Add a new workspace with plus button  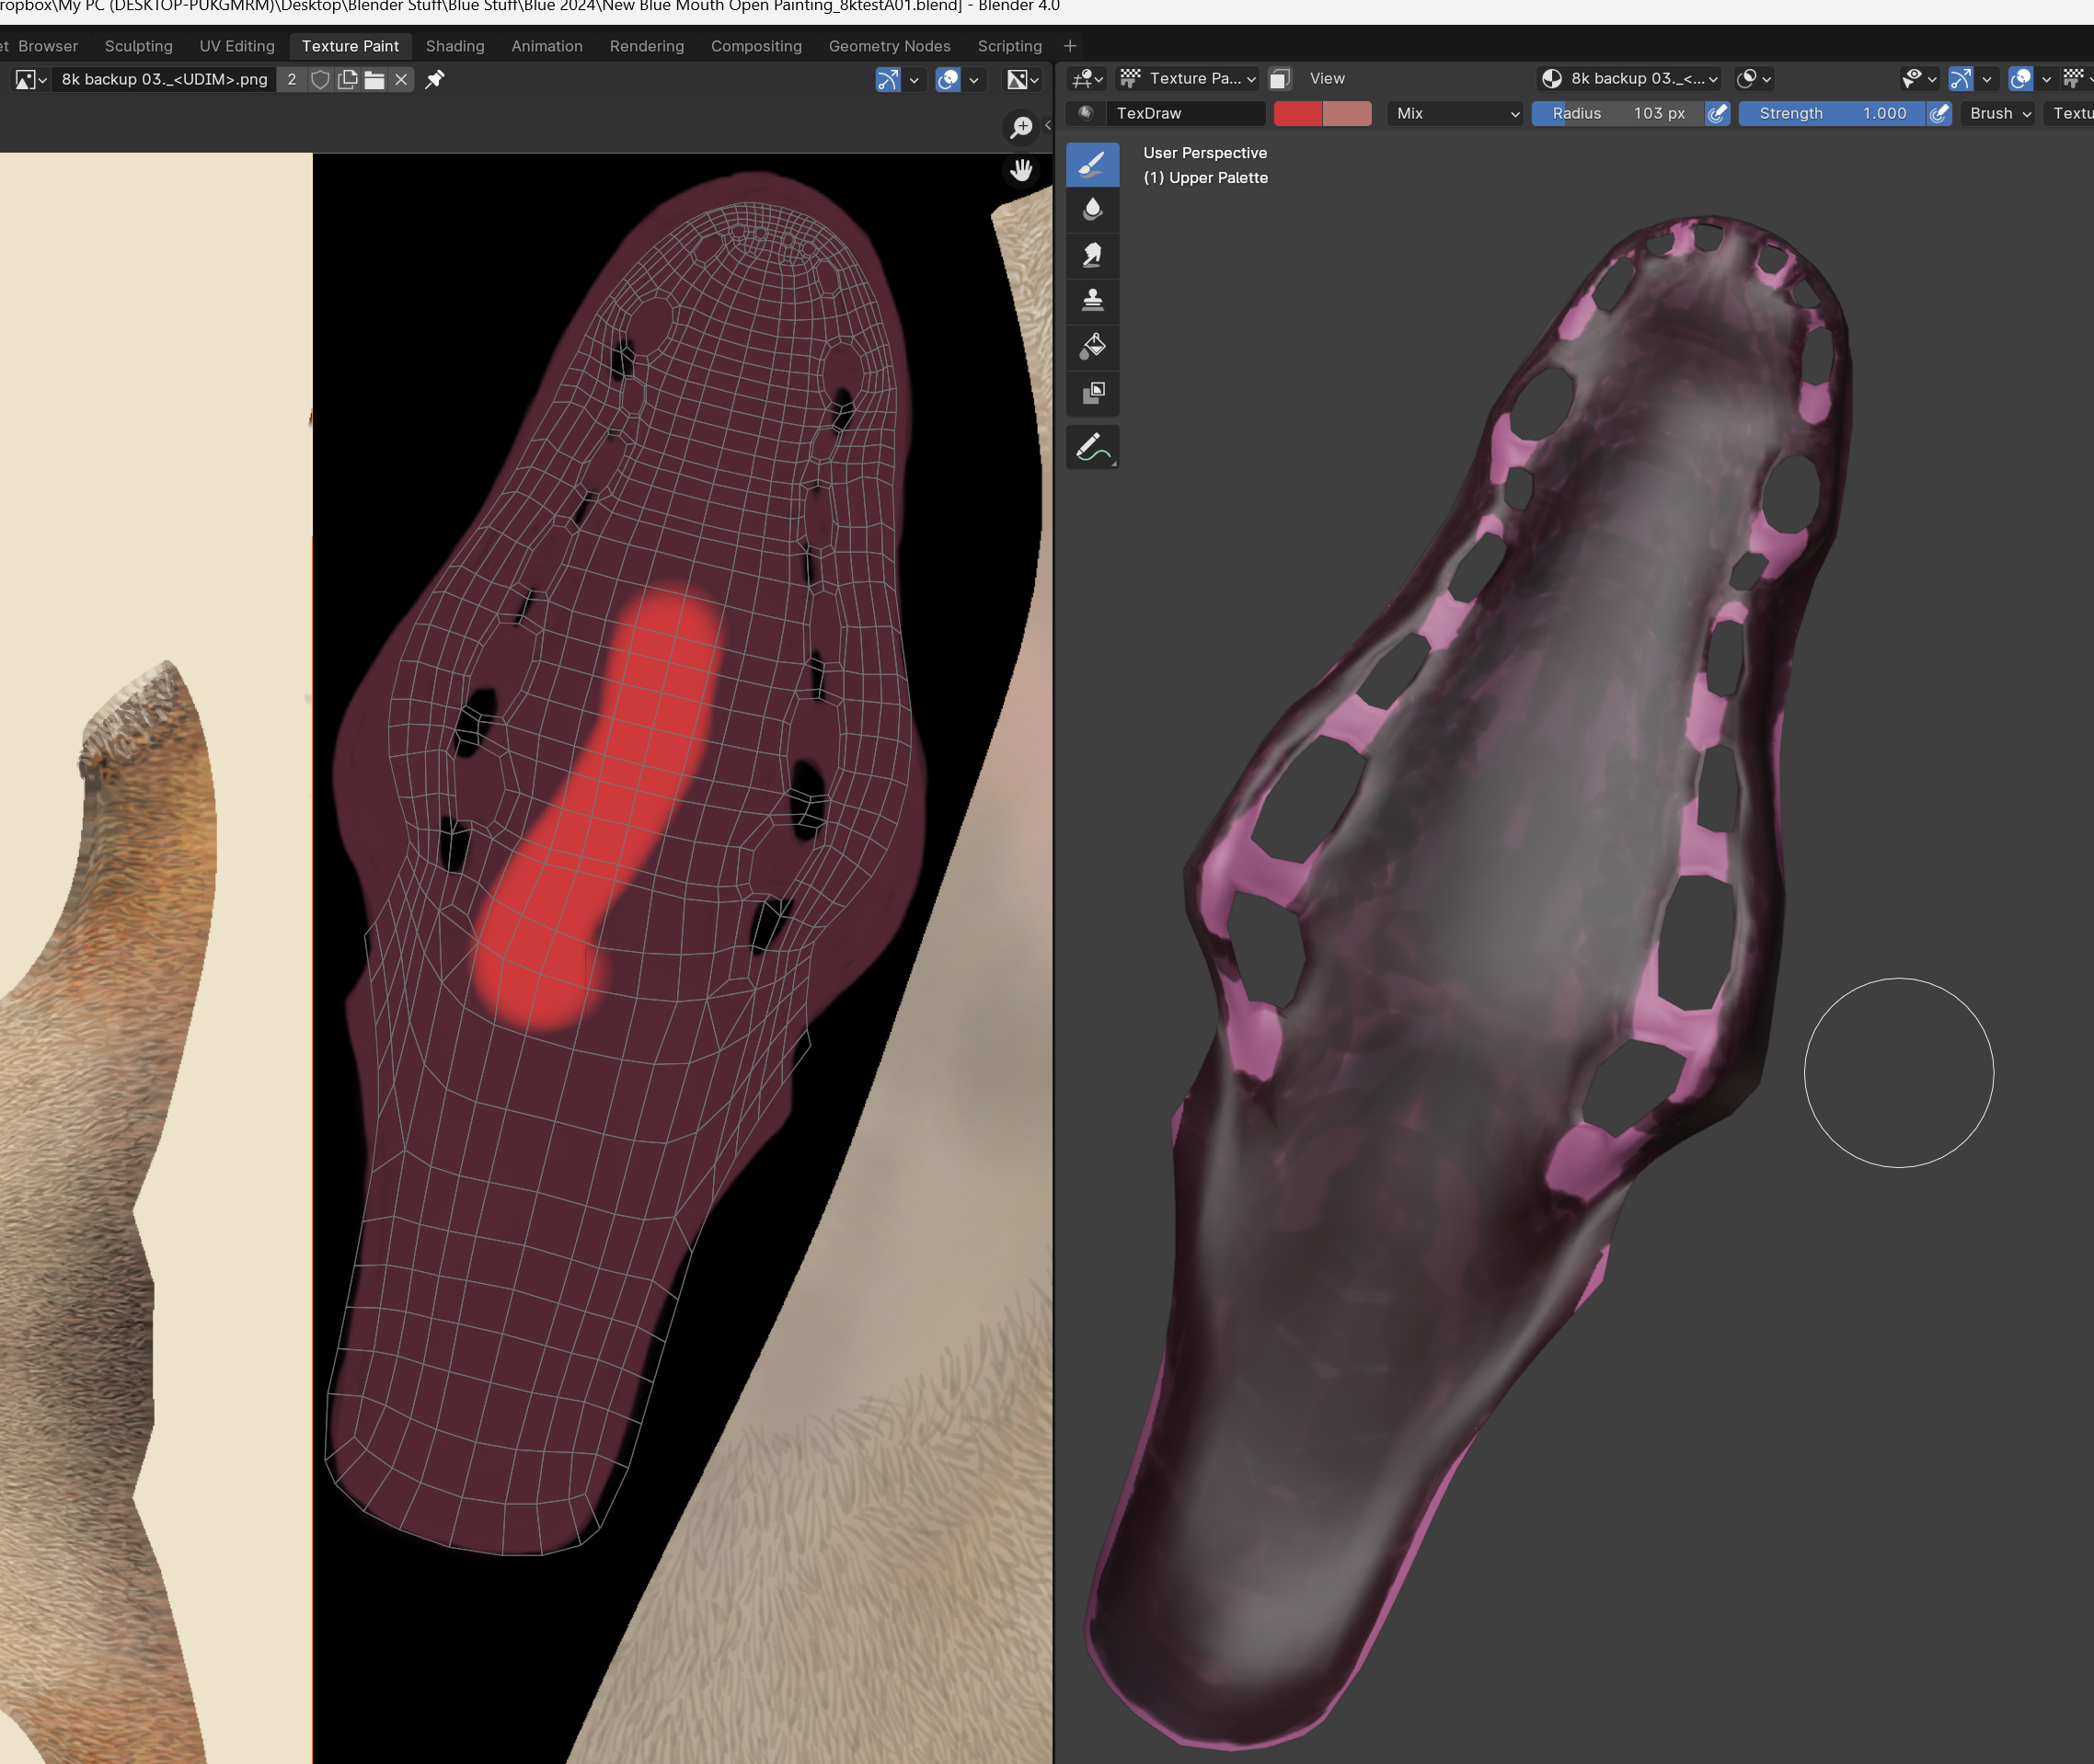tap(1069, 46)
